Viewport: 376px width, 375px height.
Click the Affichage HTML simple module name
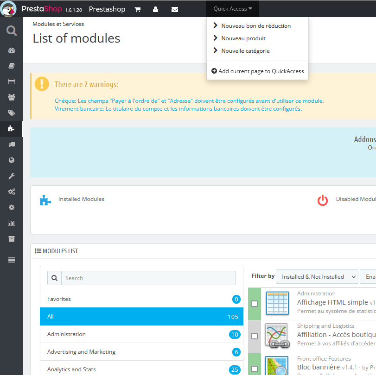pyautogui.click(x=332, y=302)
